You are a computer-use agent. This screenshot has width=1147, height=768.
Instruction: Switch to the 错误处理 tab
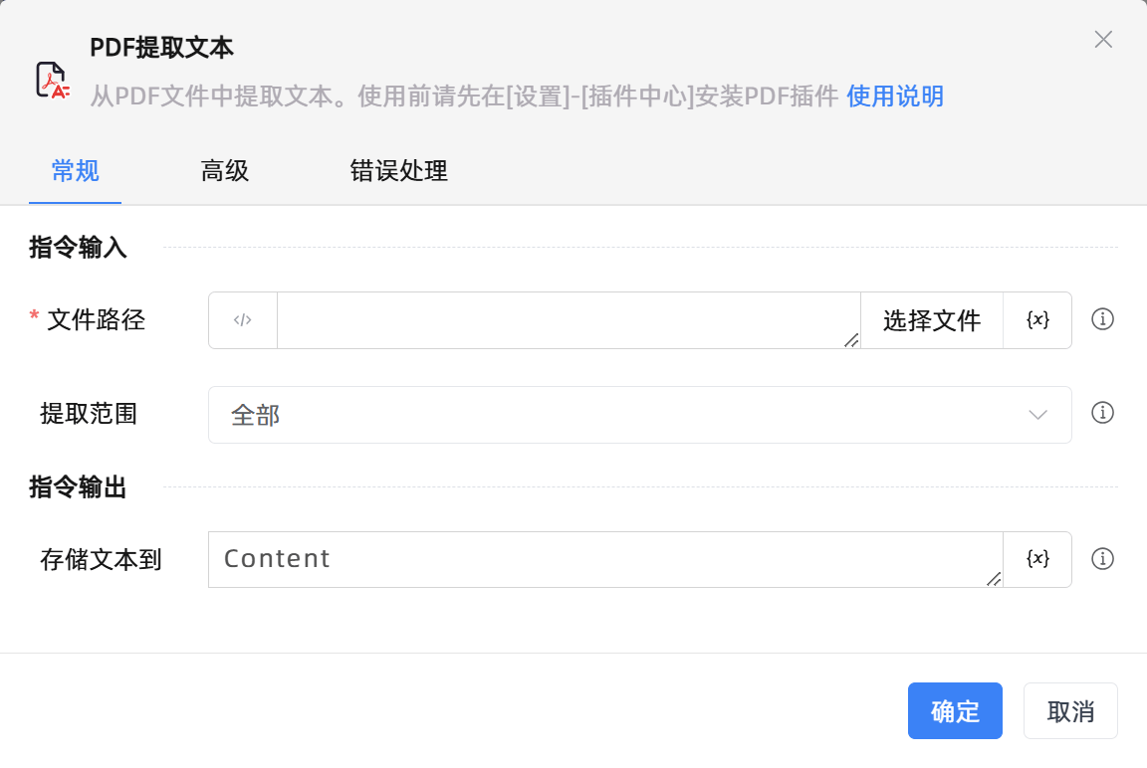tap(398, 171)
